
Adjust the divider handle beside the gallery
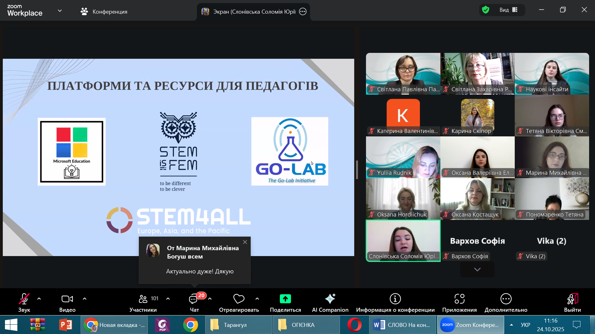tap(357, 169)
